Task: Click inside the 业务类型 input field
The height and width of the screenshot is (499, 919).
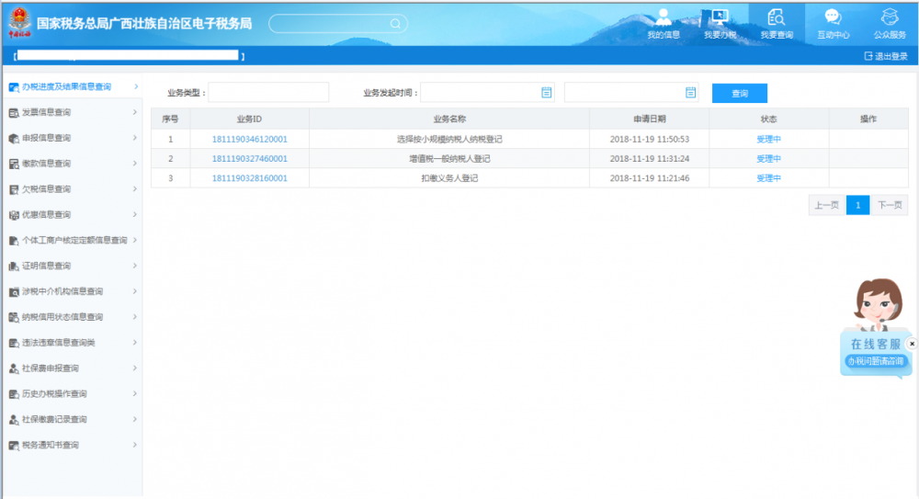Action: point(268,93)
